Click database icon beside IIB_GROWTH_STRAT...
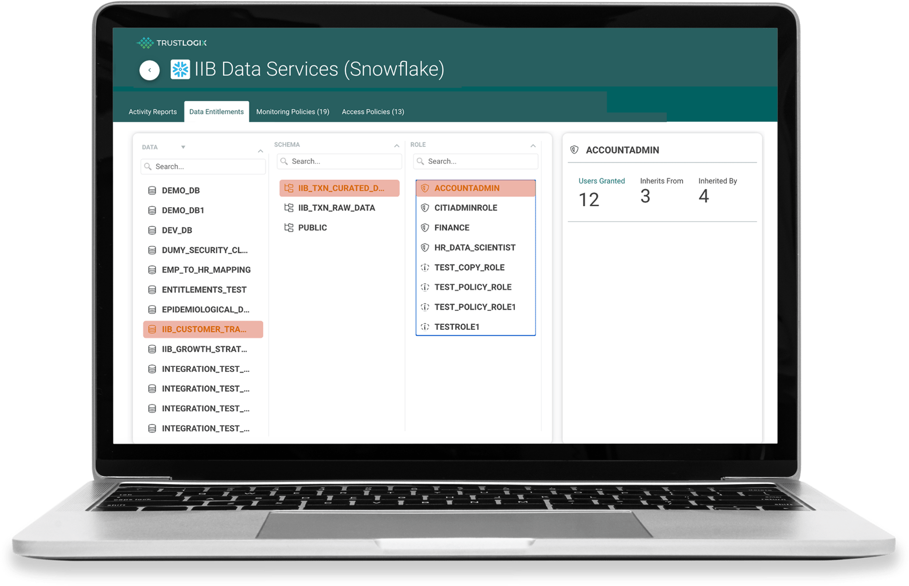The width and height of the screenshot is (909, 586). click(x=152, y=349)
